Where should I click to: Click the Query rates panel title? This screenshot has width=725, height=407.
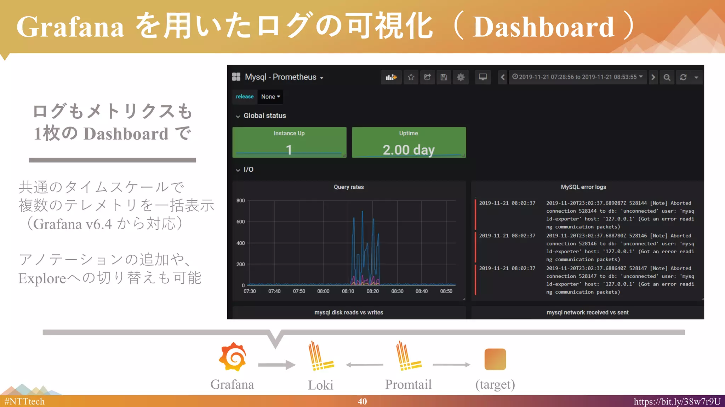349,187
